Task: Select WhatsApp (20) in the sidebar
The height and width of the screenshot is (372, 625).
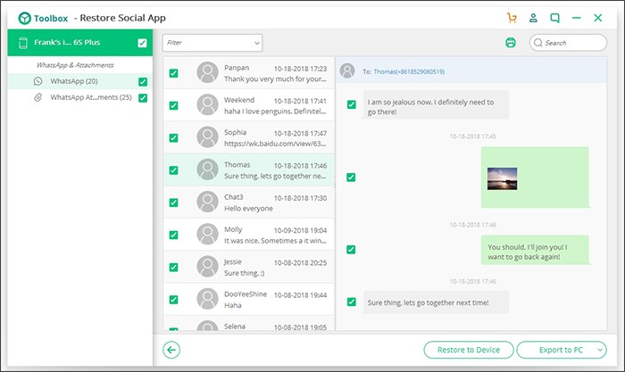Action: (x=80, y=81)
